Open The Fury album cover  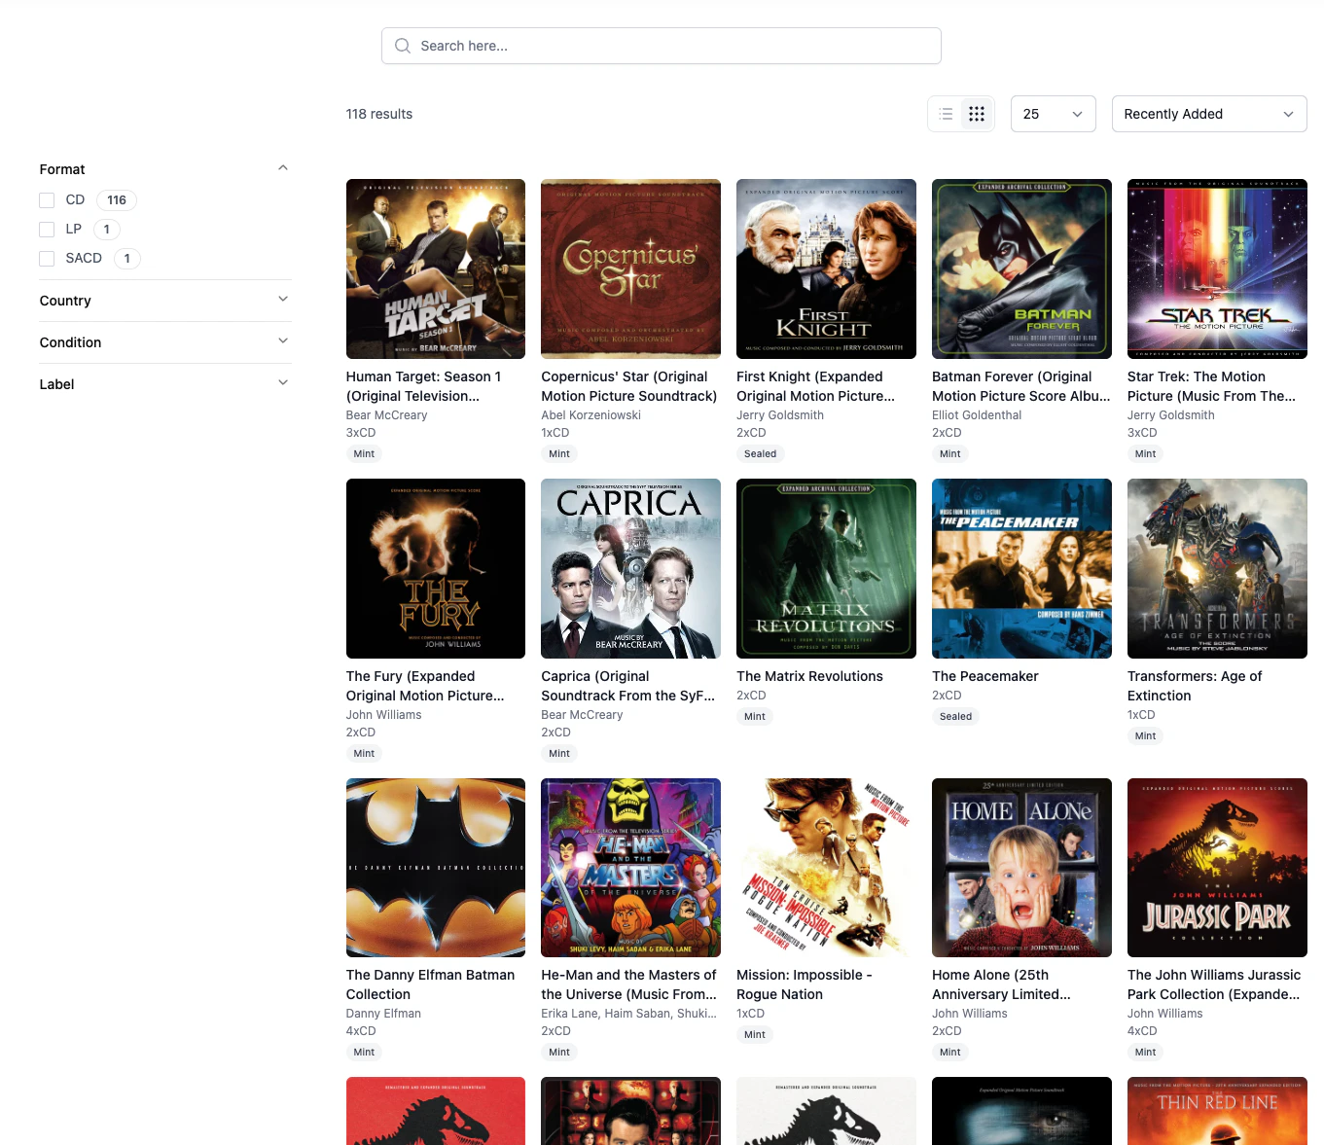(x=436, y=568)
